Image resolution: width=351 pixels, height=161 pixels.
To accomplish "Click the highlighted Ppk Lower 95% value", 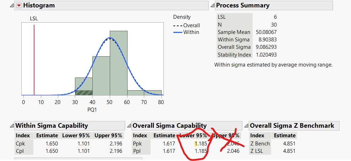I will (201, 143).
